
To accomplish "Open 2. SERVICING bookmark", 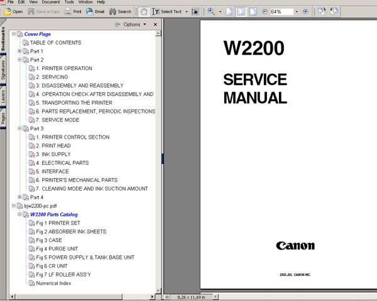I will [x=52, y=77].
